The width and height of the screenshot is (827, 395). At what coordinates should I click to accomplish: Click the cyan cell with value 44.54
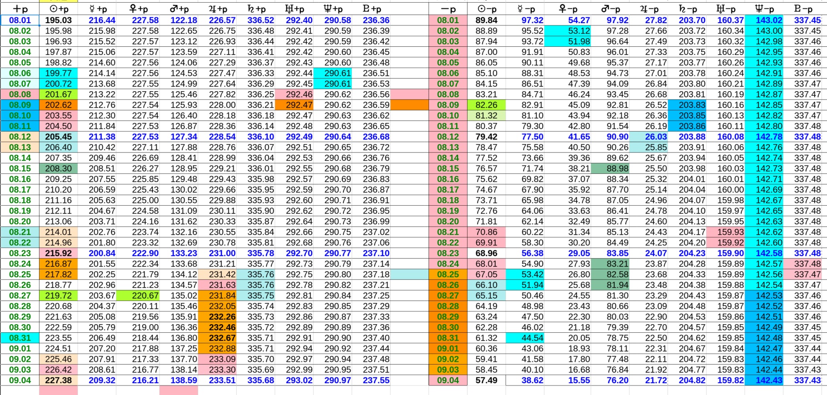[526, 338]
